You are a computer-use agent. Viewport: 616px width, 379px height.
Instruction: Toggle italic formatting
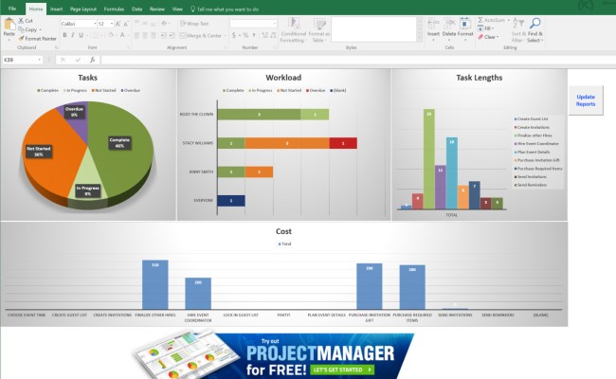73,35
